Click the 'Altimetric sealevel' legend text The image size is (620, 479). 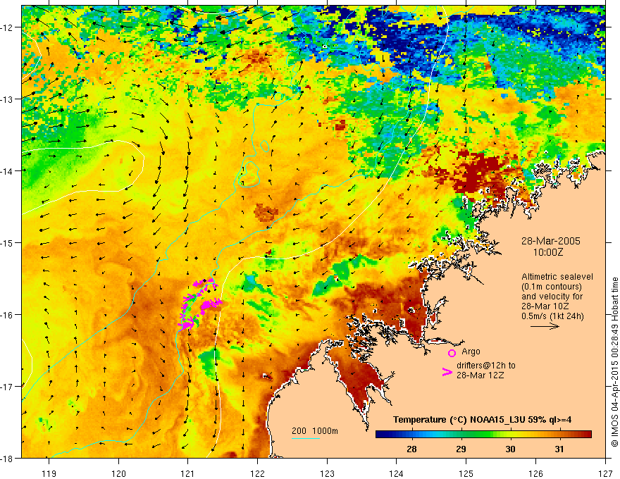[x=557, y=277]
